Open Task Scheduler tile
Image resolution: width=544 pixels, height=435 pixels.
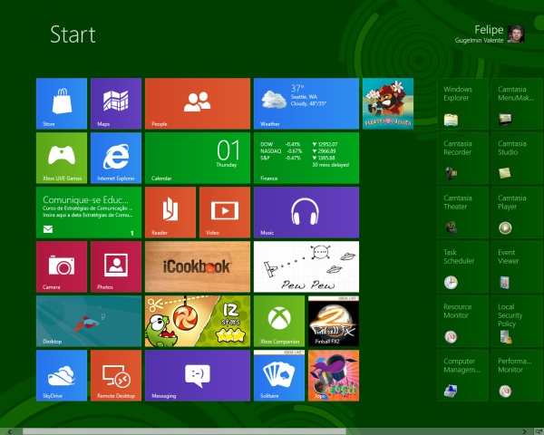click(462, 266)
